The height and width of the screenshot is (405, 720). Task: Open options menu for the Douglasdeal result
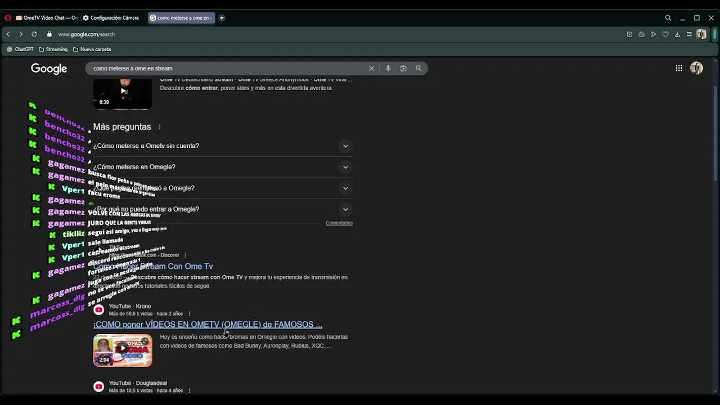(x=189, y=390)
